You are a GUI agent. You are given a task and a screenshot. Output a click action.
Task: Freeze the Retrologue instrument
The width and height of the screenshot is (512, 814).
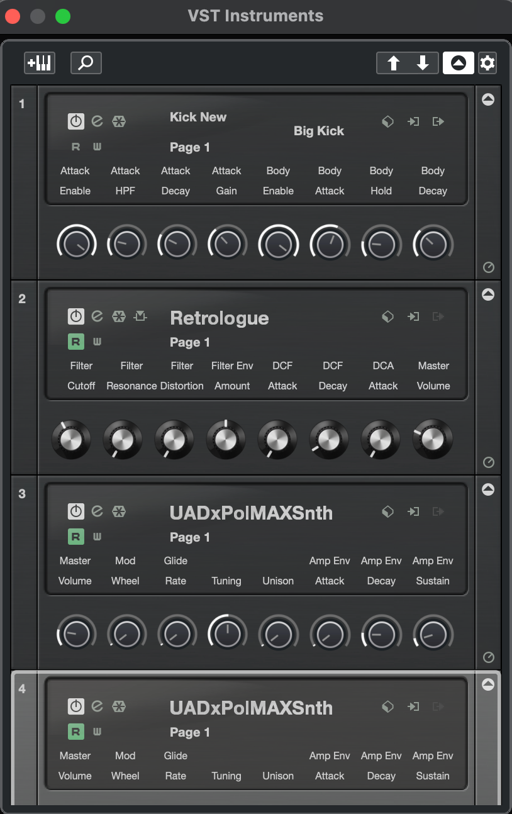pyautogui.click(x=118, y=316)
